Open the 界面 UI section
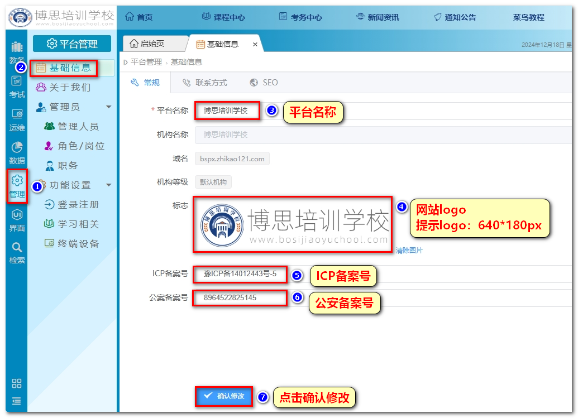The width and height of the screenshot is (578, 418). [x=17, y=220]
